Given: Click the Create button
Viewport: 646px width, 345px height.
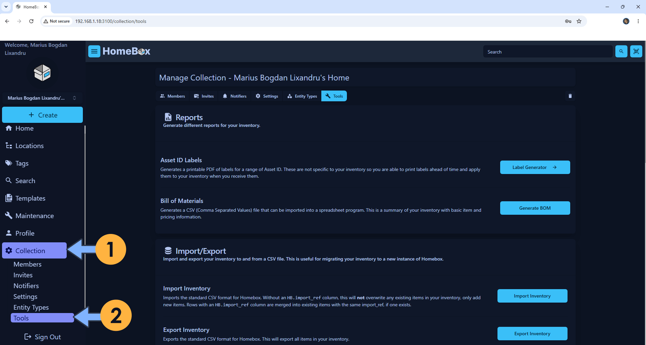Looking at the screenshot, I should pyautogui.click(x=42, y=115).
